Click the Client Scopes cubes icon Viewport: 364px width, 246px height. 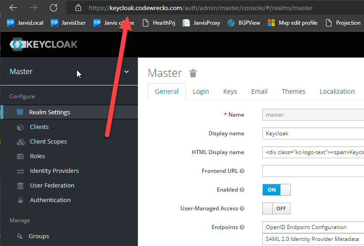(x=21, y=142)
